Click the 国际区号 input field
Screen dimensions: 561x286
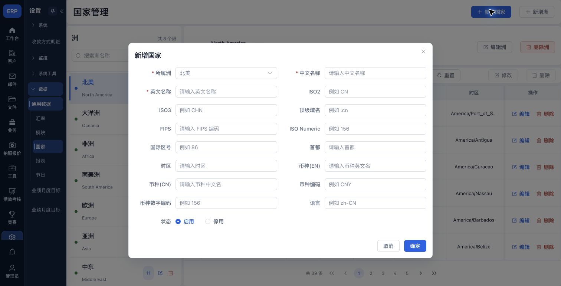(226, 147)
